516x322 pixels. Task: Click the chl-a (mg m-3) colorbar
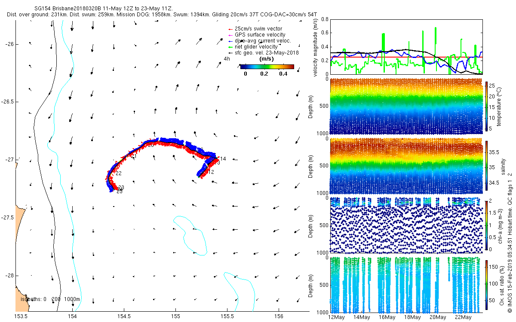click(x=487, y=225)
